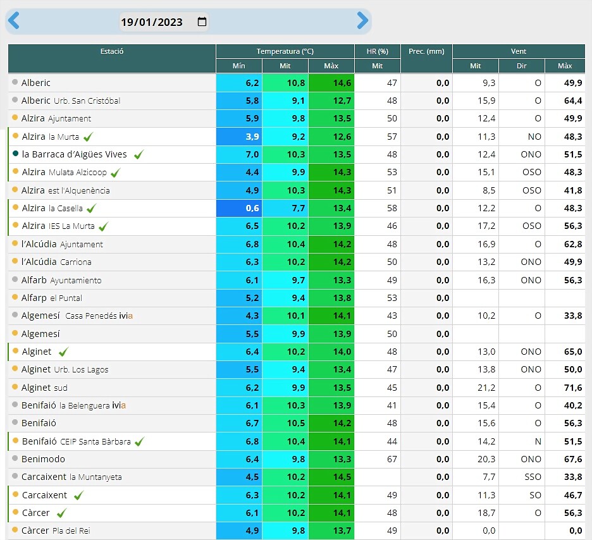Click the Vent column group header
Screen dimensions: 592x540
[519, 51]
